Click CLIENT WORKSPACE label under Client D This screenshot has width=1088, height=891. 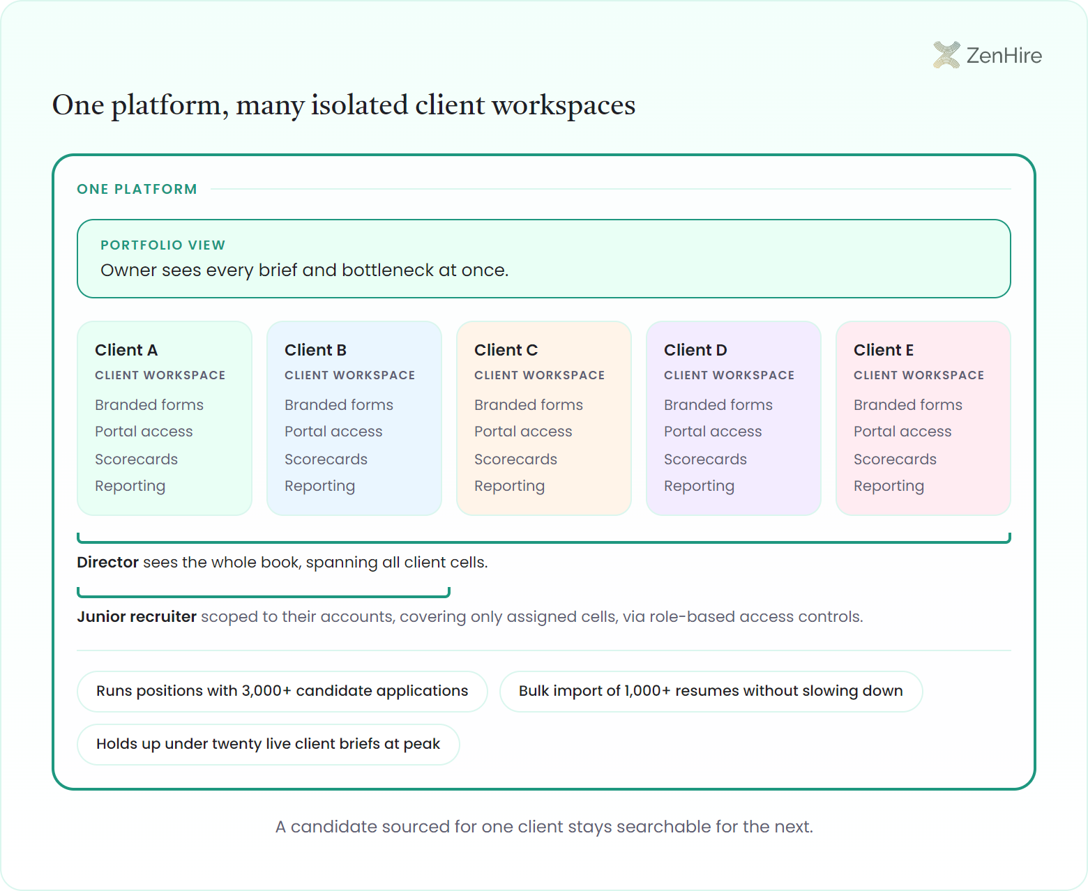point(730,375)
